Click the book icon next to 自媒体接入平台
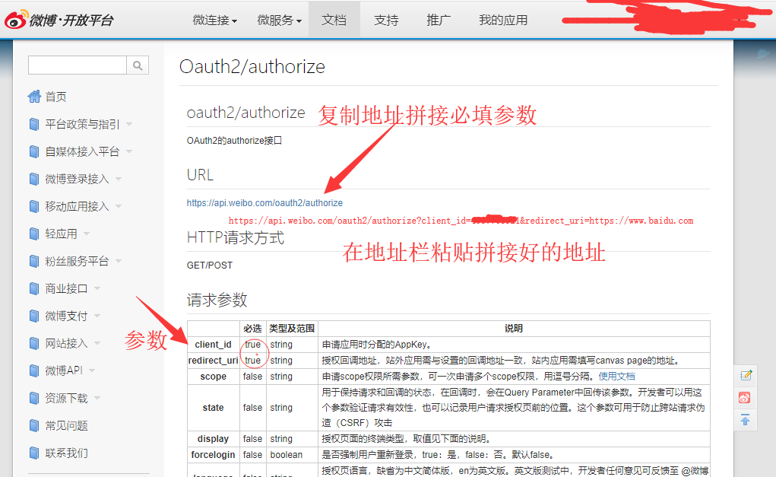 coord(34,151)
